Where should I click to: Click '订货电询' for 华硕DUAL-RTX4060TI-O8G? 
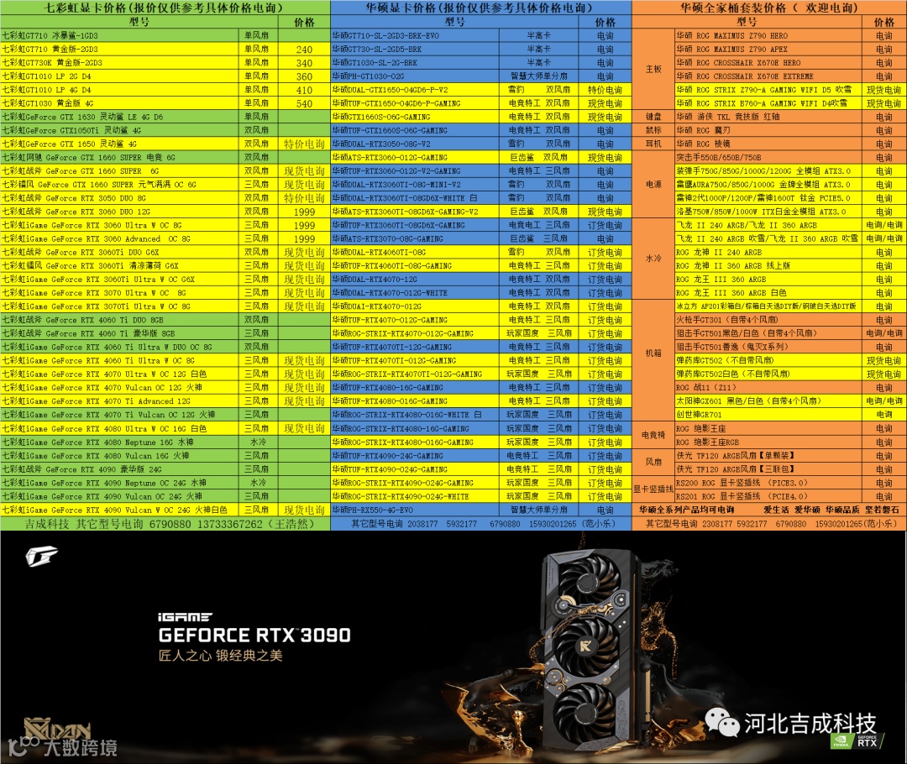tap(605, 252)
